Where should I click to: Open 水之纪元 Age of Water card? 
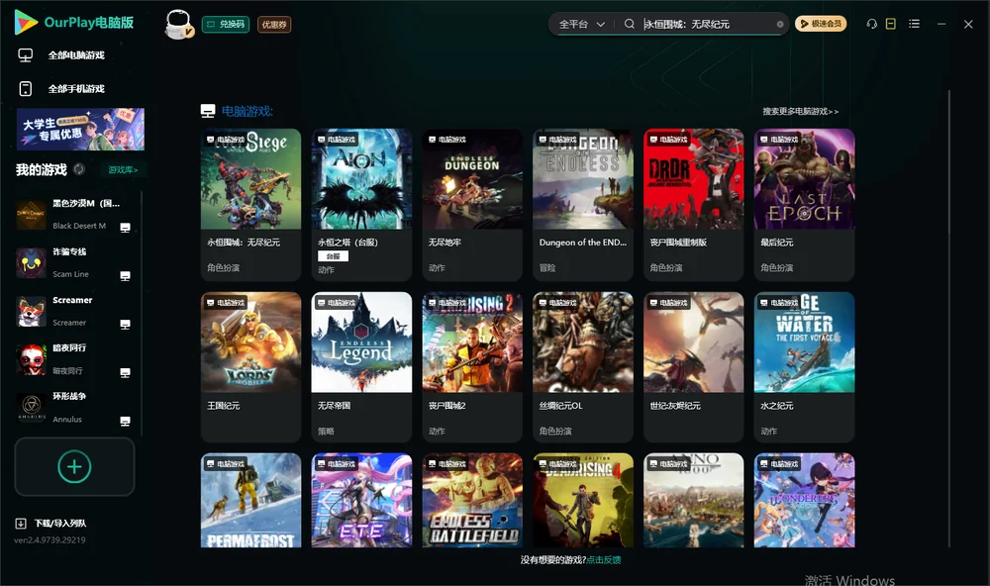[804, 367]
